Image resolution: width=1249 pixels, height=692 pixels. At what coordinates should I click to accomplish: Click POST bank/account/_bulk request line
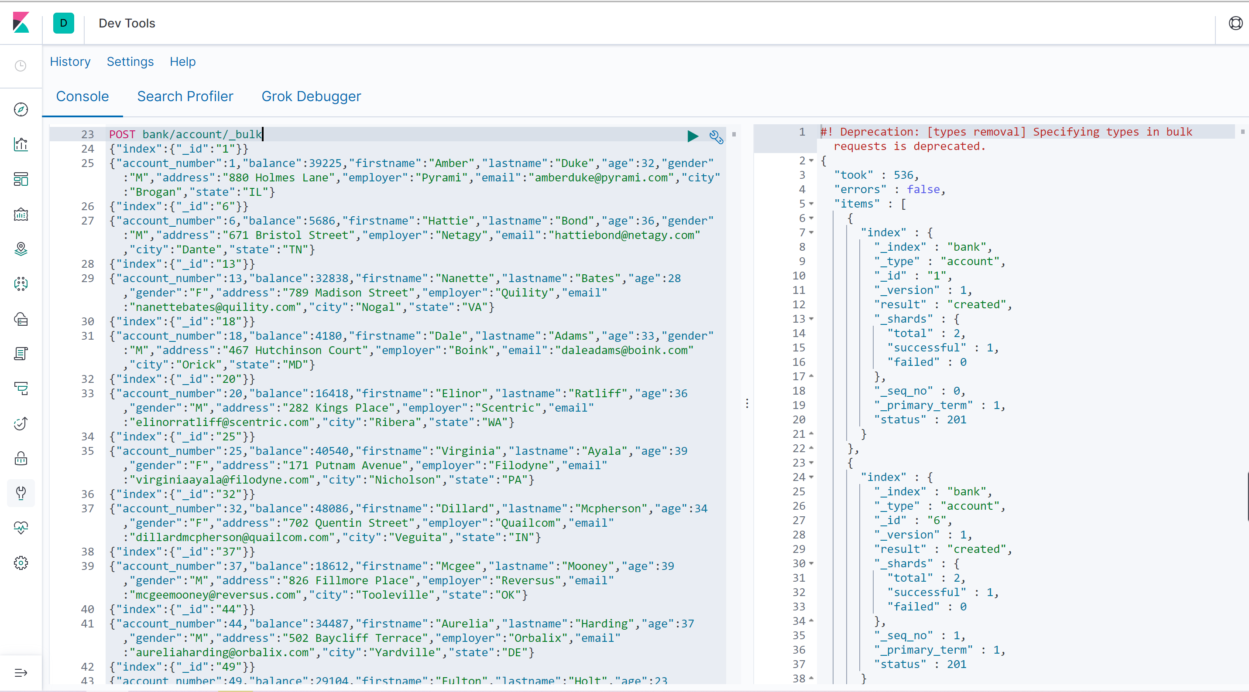click(x=185, y=134)
